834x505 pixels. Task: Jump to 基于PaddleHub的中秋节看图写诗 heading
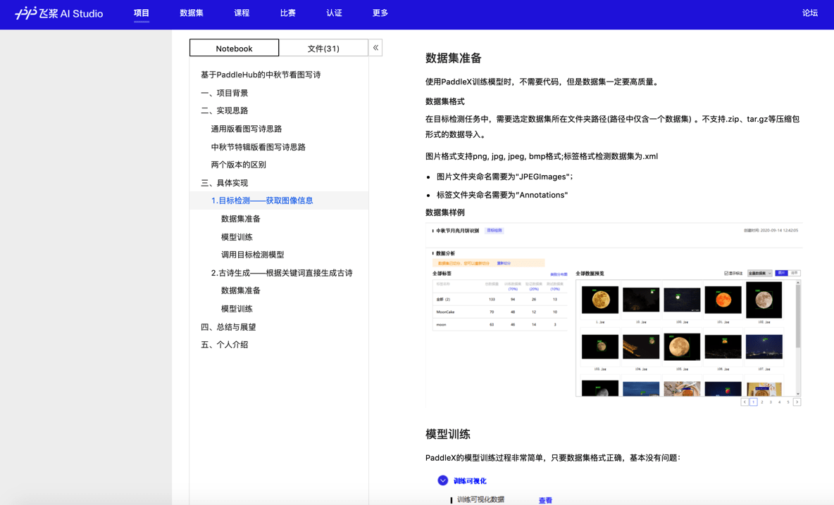tap(261, 75)
